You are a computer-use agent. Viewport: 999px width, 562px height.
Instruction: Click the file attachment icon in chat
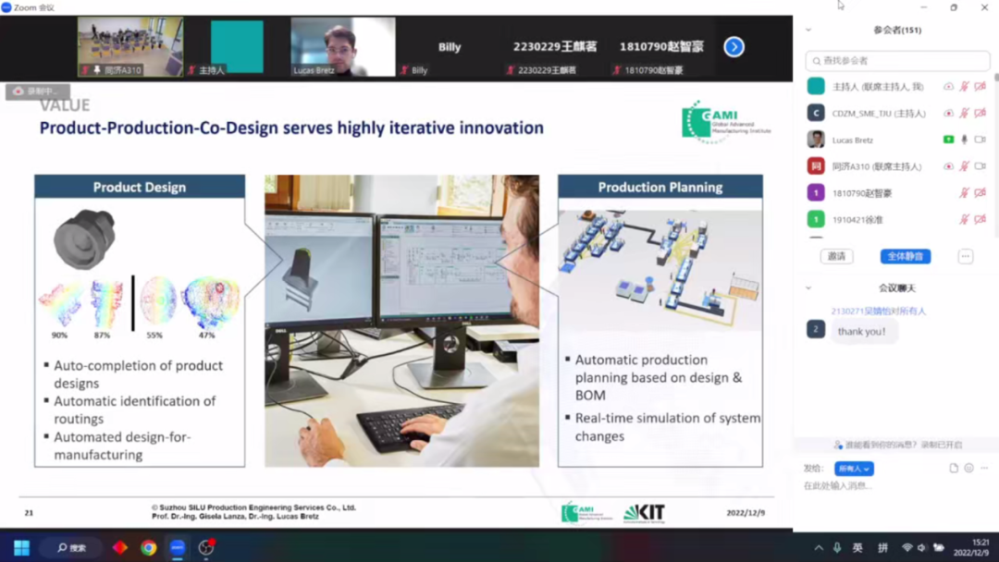954,469
